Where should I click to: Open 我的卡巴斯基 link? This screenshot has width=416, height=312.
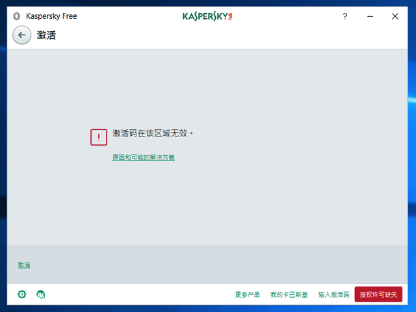(289, 294)
